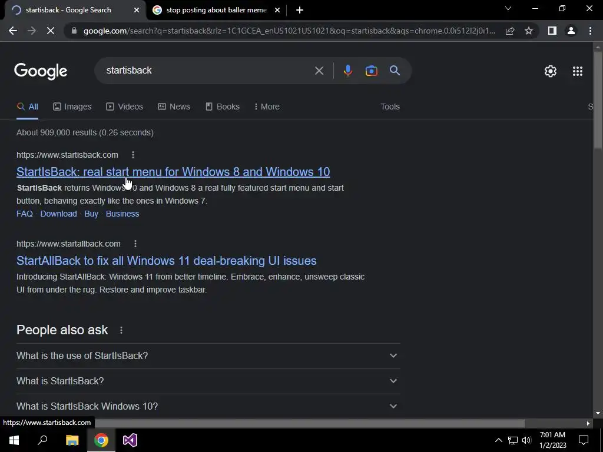Open File Explorer from taskbar
Viewport: 603px width, 452px height.
pyautogui.click(x=72, y=440)
